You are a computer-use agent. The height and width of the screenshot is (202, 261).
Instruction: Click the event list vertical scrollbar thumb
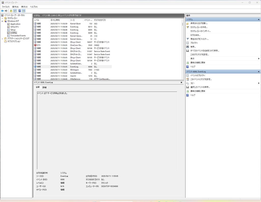click(x=182, y=24)
